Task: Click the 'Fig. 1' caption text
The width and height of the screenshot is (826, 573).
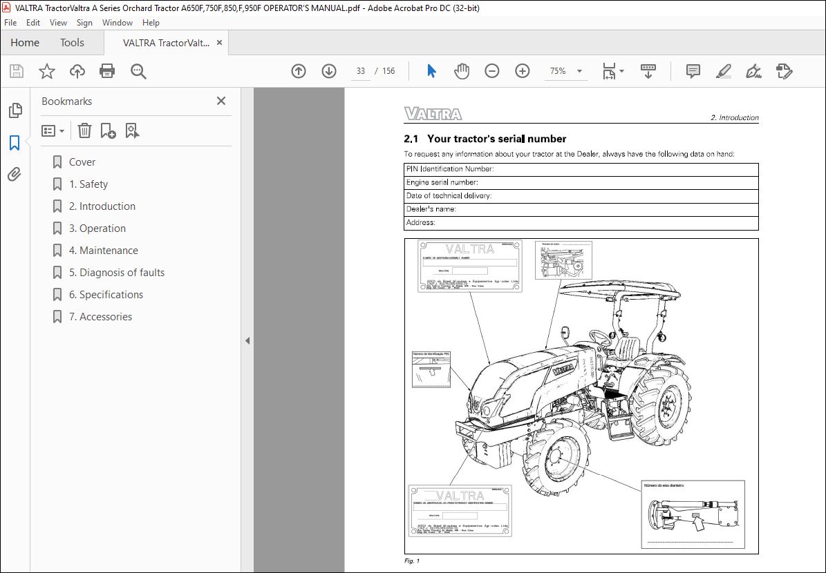Action: point(411,561)
